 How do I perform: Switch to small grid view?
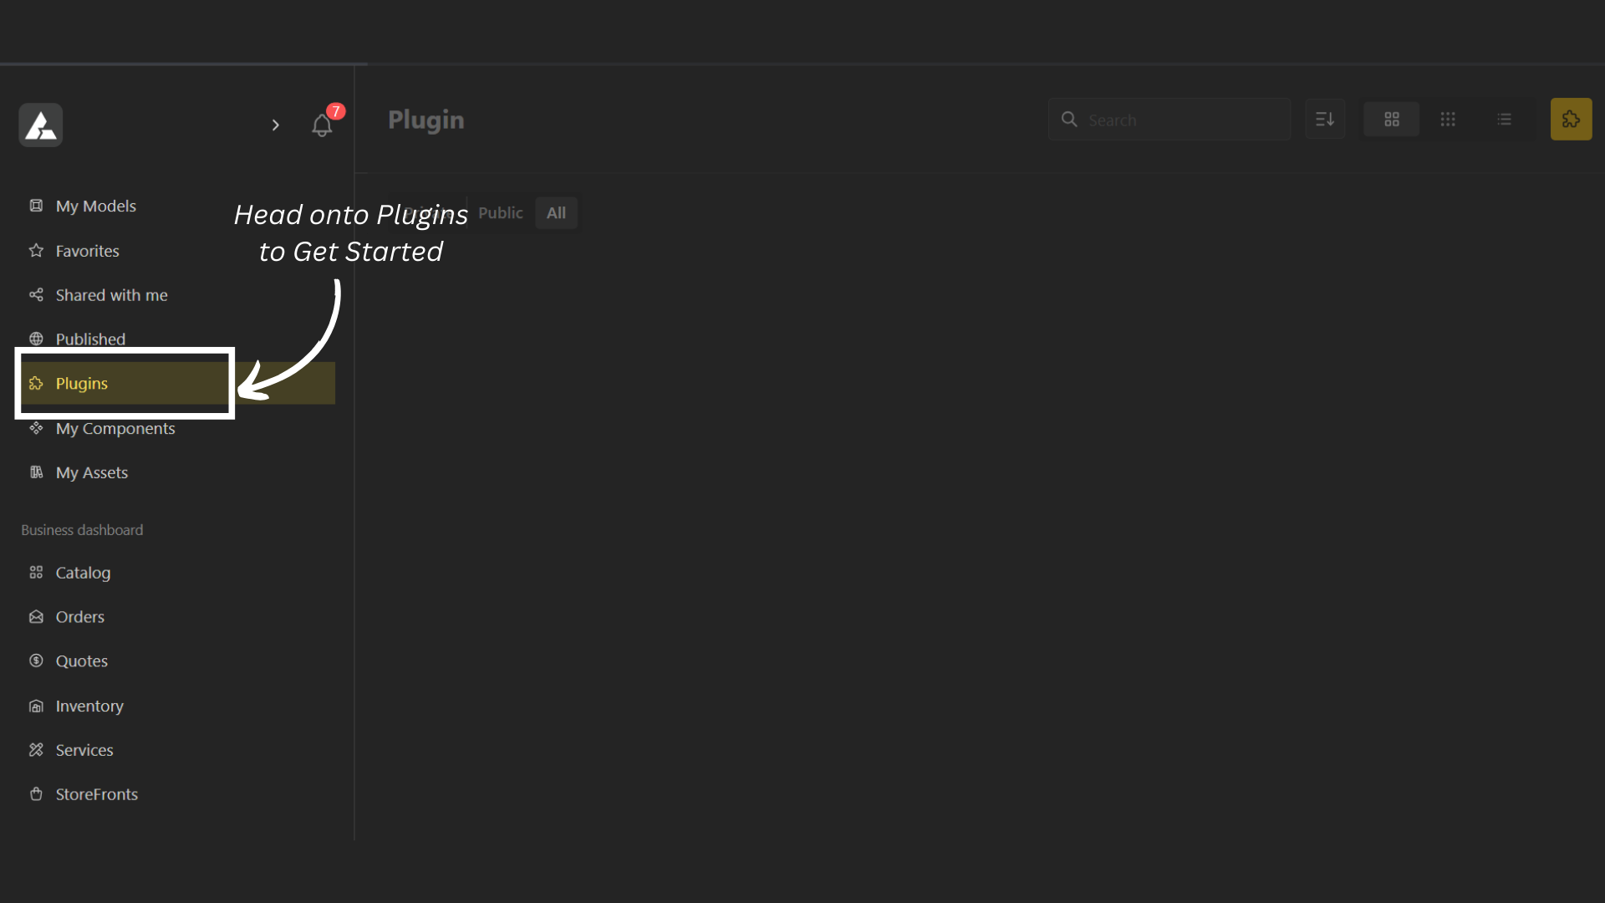(x=1448, y=120)
